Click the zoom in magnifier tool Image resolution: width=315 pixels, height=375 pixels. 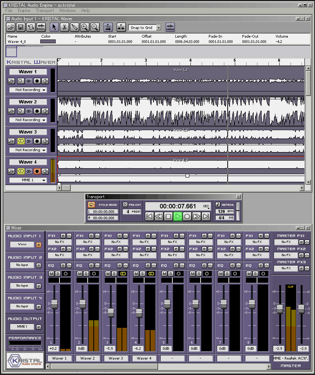tap(85, 27)
